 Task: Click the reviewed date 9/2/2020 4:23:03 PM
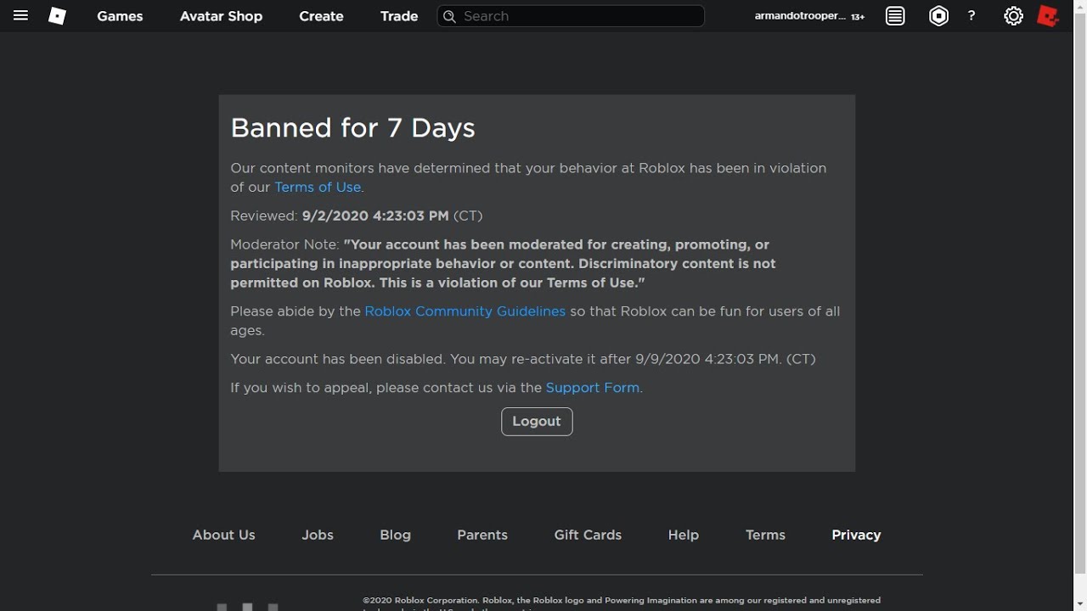tap(375, 216)
